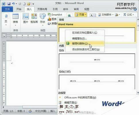Click the Redo icon in title bar
This screenshot has width=139, height=115.
[x=20, y=4]
